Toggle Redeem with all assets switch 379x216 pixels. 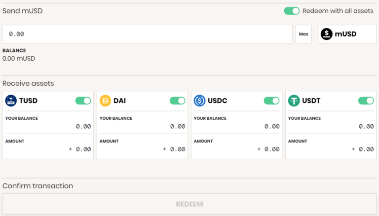(292, 11)
